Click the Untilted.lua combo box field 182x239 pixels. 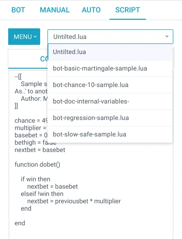(110, 37)
